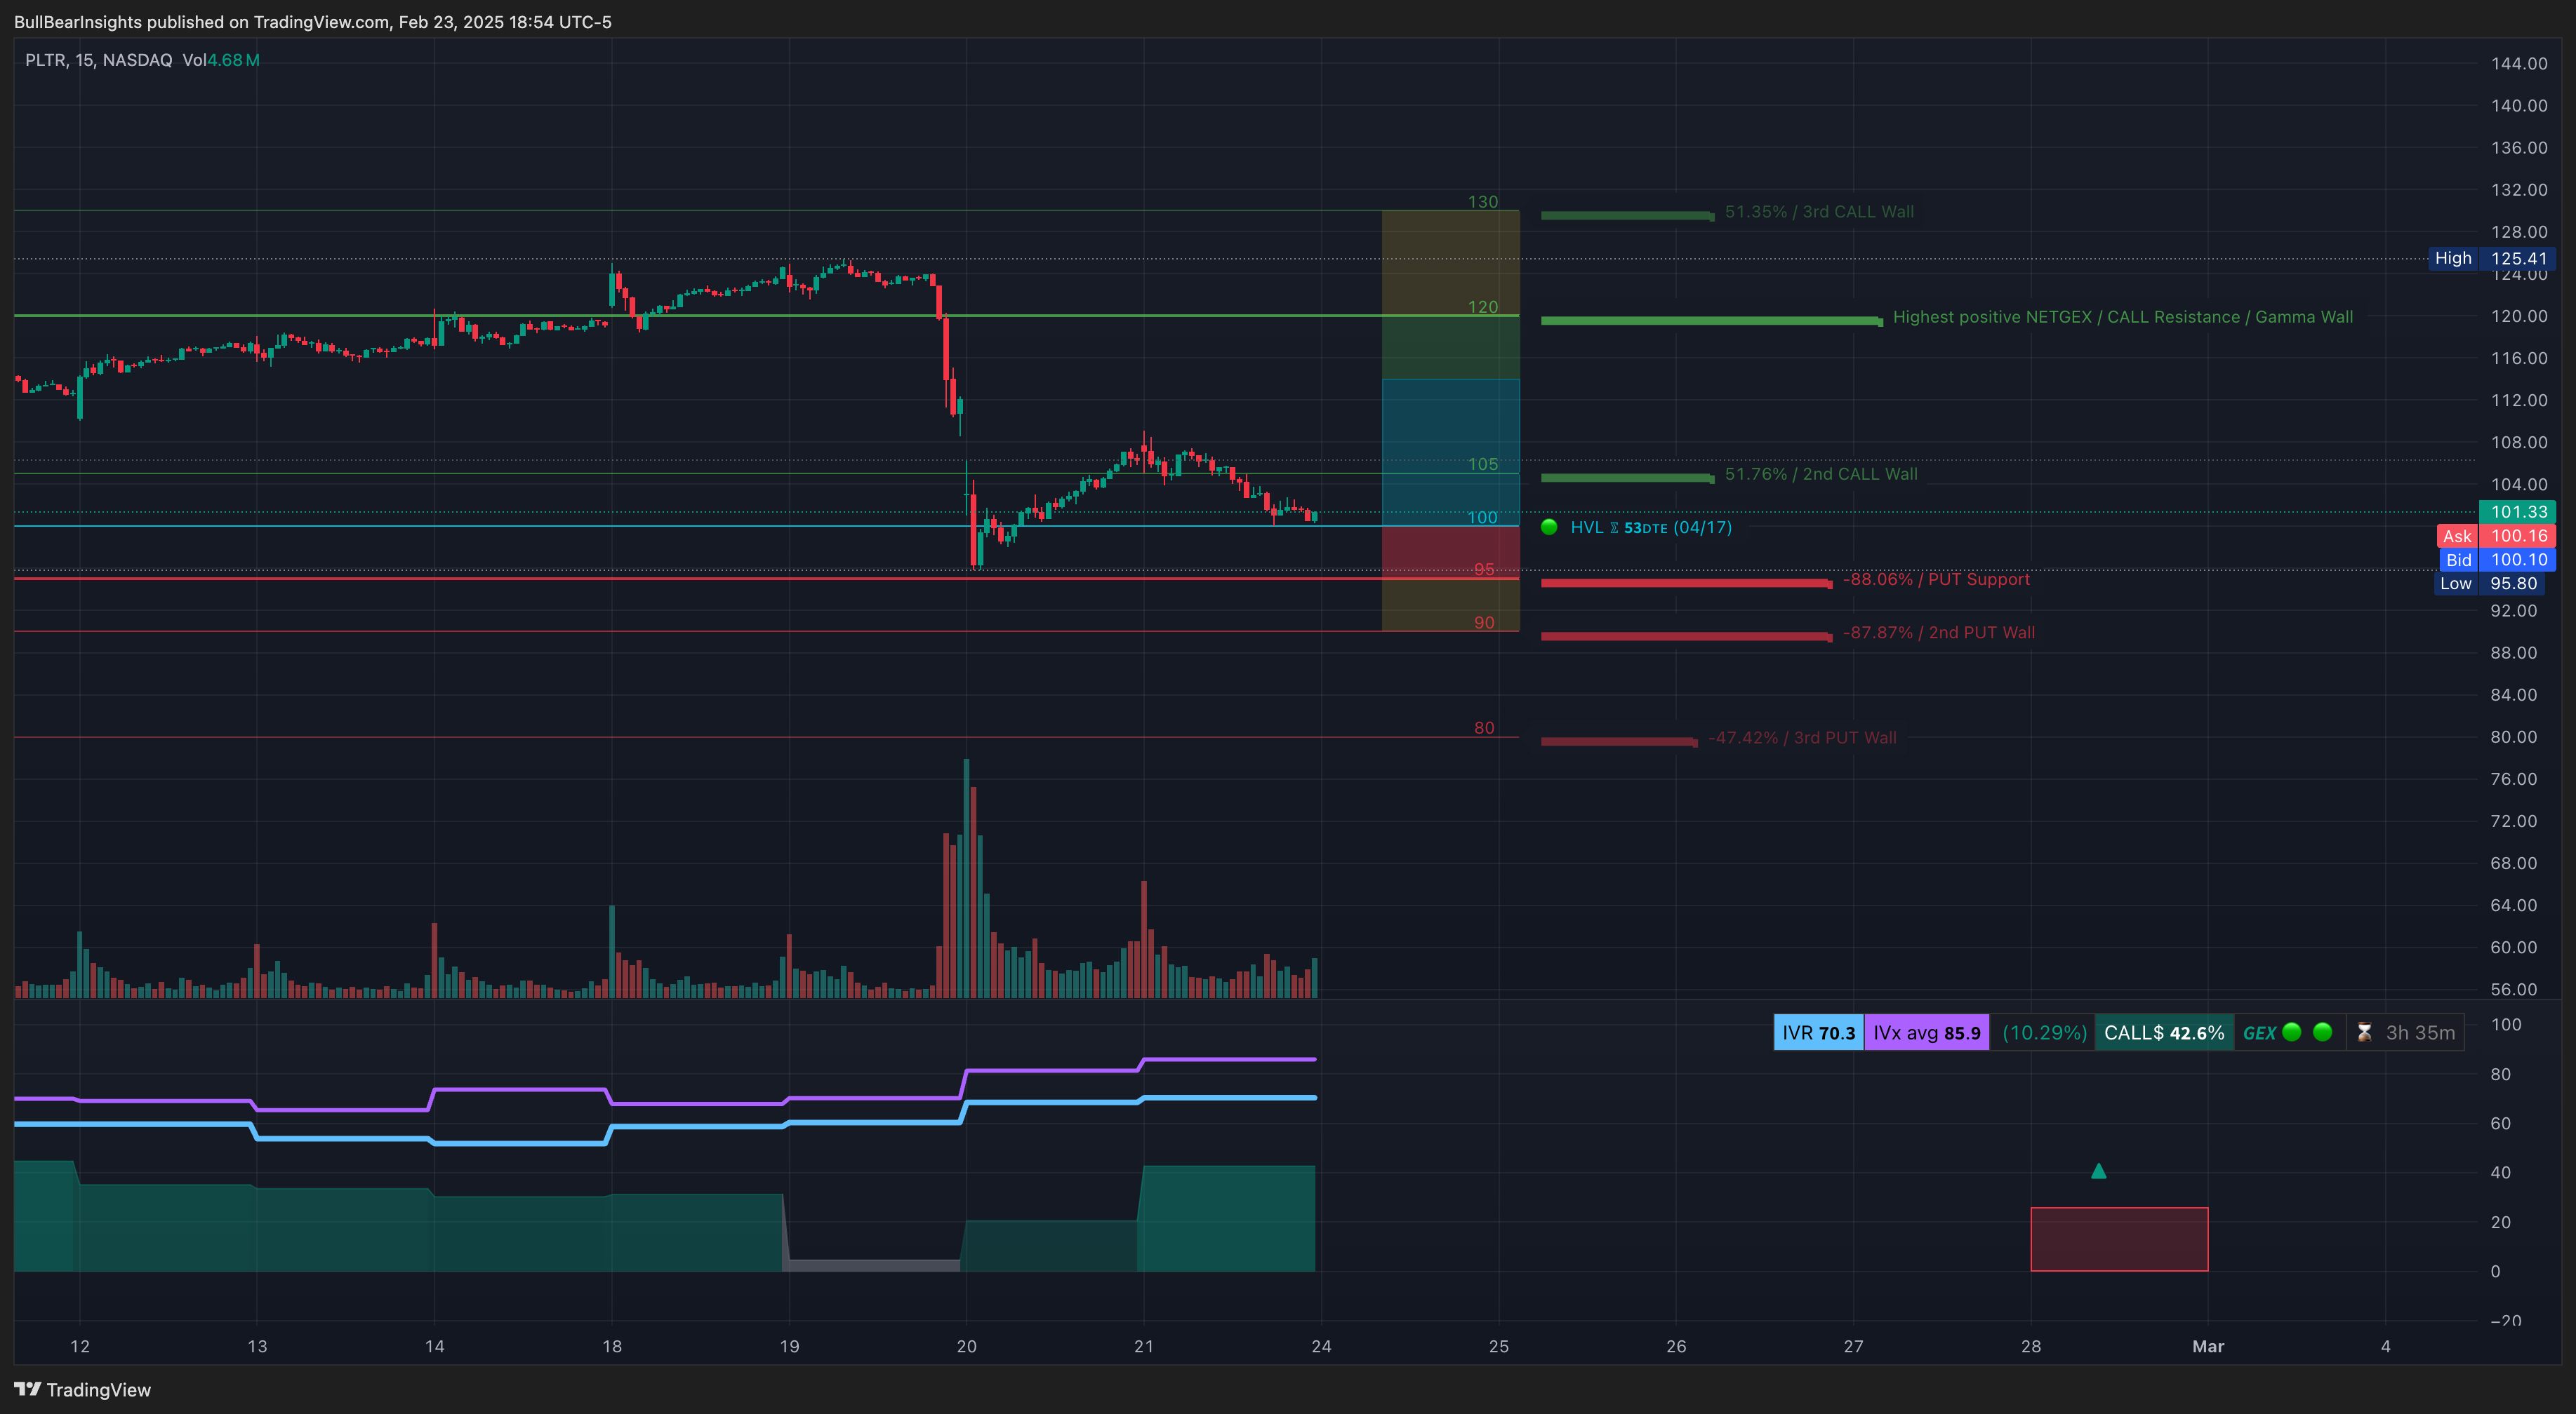2576x1414 pixels.
Task: Click the CALL$ 42.6% badge
Action: pos(2164,1032)
